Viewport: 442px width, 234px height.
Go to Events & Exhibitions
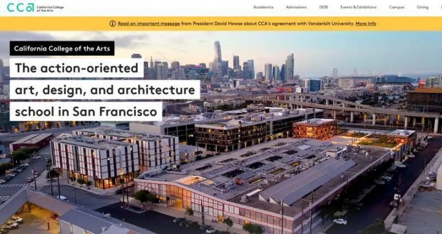point(358,7)
